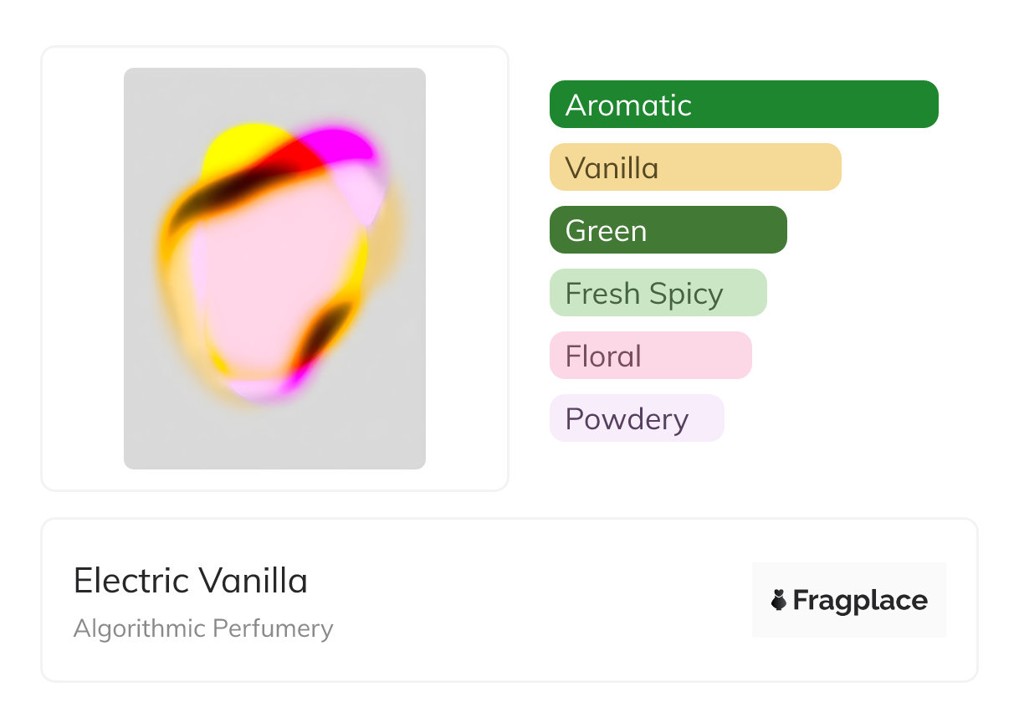
Task: Click the empty middle of the title card
Action: [535, 600]
